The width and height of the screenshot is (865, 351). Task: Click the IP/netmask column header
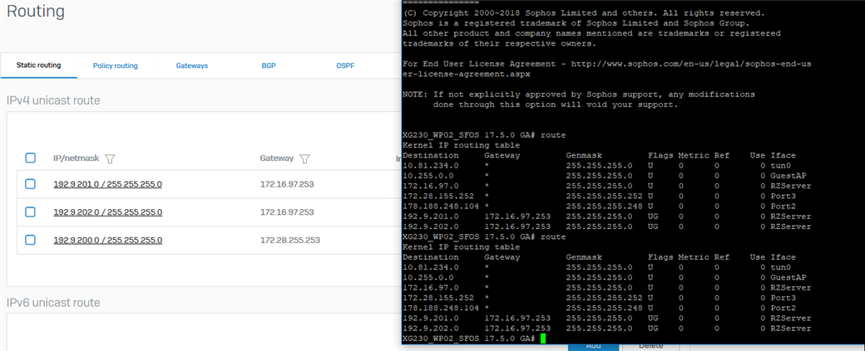(77, 158)
